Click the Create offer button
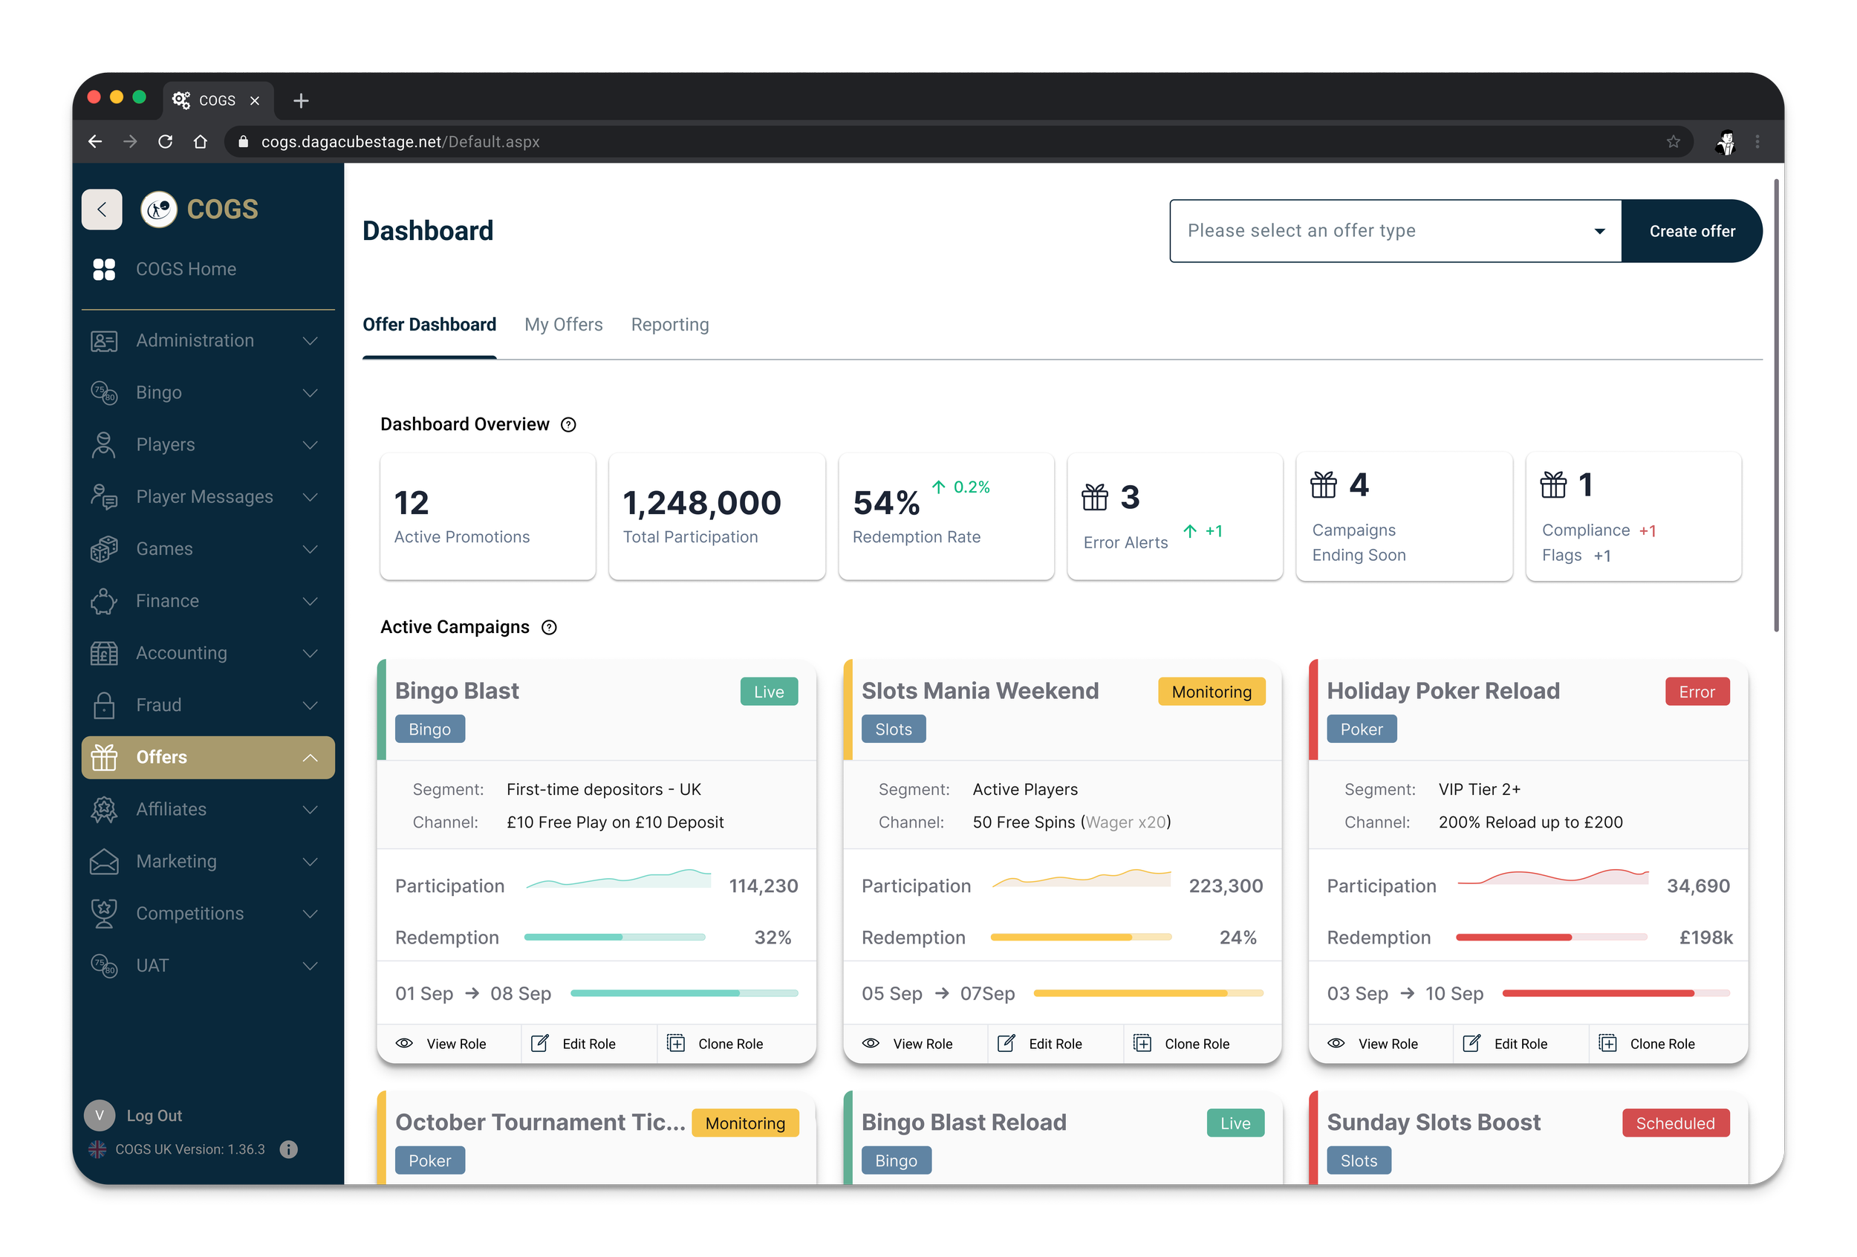The height and width of the screenshot is (1257, 1857). pos(1691,231)
